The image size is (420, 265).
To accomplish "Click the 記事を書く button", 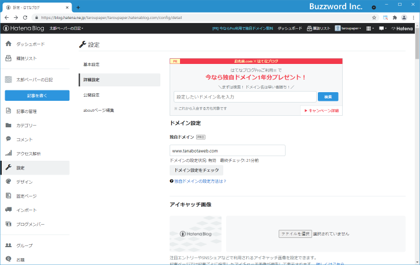I will (x=37, y=96).
